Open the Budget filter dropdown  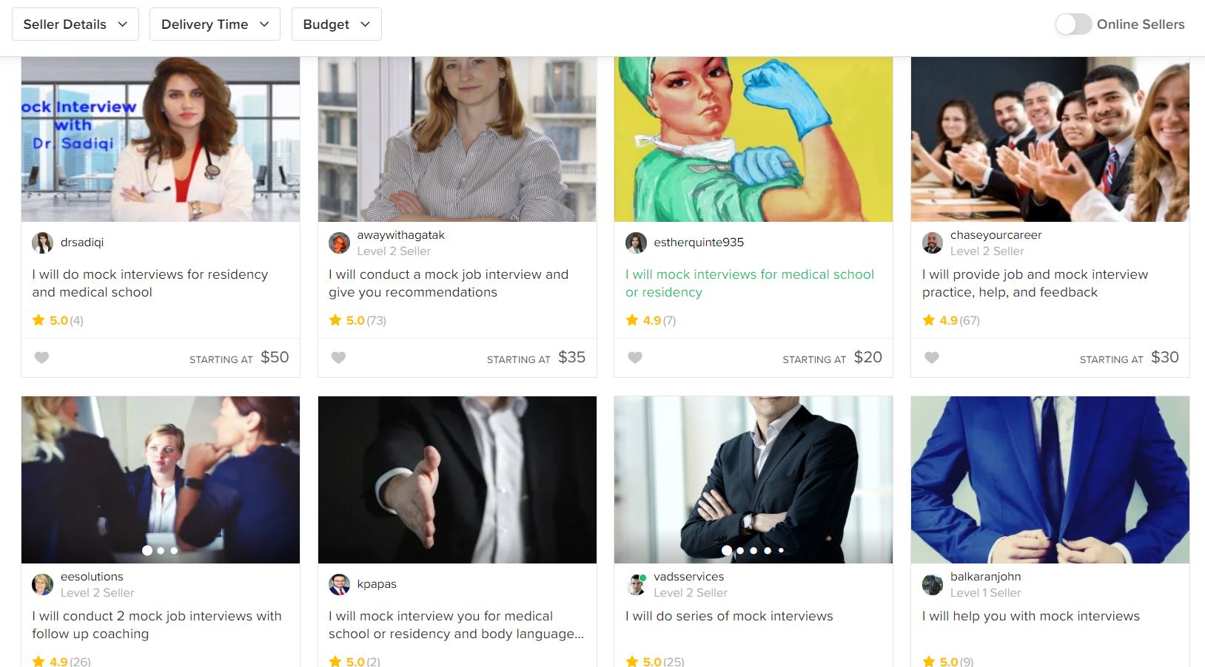click(336, 24)
